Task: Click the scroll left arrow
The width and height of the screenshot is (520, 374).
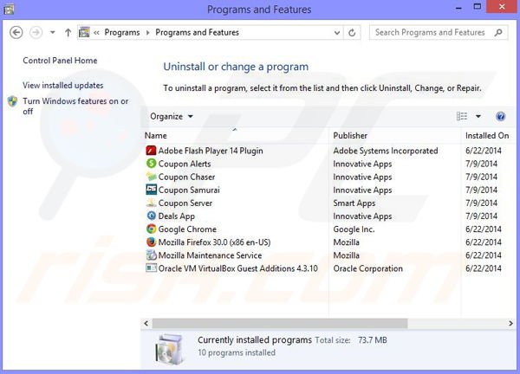Action: 146,323
